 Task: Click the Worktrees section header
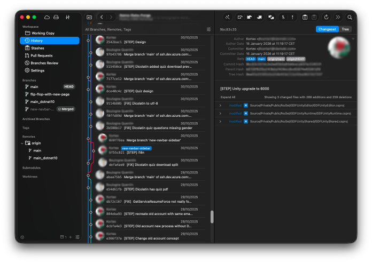click(30, 177)
